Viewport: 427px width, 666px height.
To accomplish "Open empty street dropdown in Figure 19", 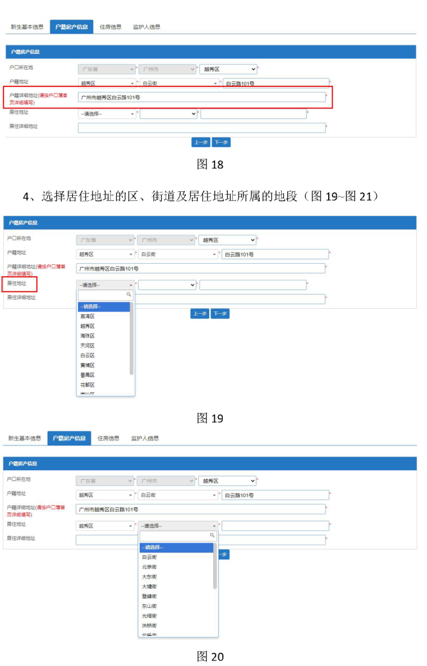I will [167, 285].
